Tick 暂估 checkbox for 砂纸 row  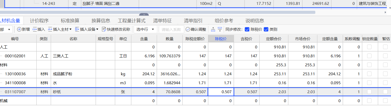[x=385, y=92]
